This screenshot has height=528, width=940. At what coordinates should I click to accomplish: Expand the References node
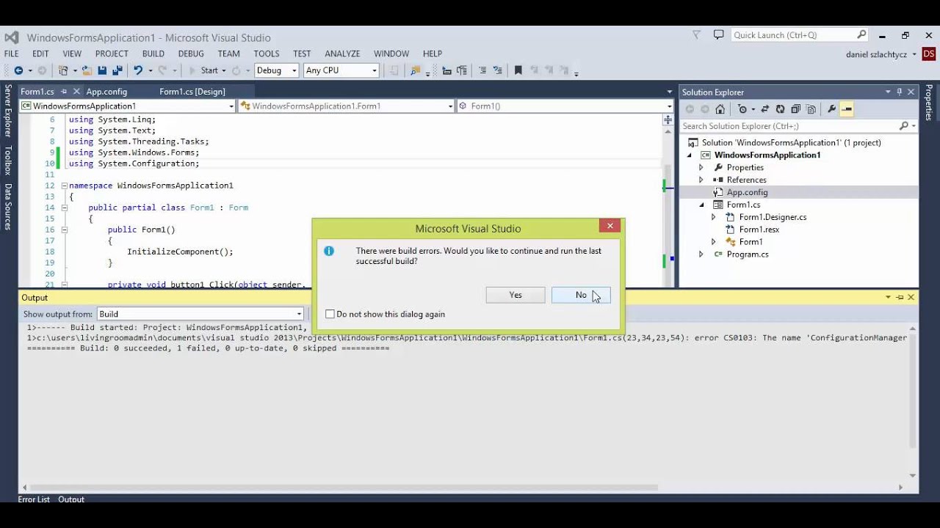tap(701, 180)
